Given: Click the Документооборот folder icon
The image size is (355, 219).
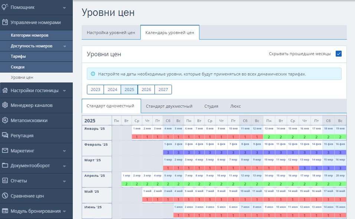Looking at the screenshot, I should pyautogui.click(x=5, y=165).
